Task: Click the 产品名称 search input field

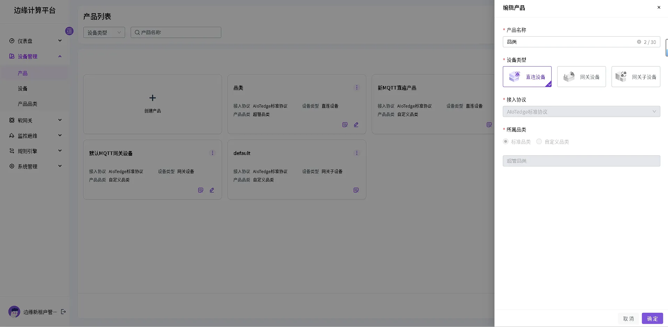Action: coord(176,32)
